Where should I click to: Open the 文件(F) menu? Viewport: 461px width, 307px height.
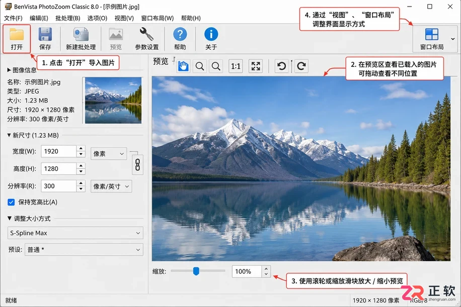[13, 18]
